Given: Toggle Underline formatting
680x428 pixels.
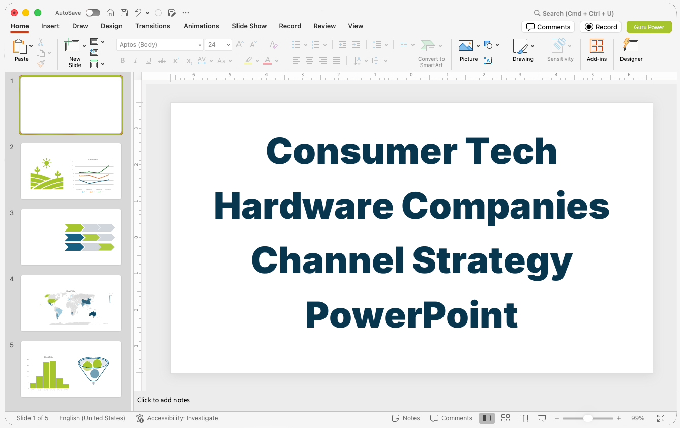Looking at the screenshot, I should (149, 61).
